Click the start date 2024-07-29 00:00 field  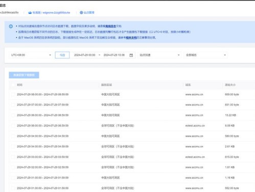(x=85, y=55)
